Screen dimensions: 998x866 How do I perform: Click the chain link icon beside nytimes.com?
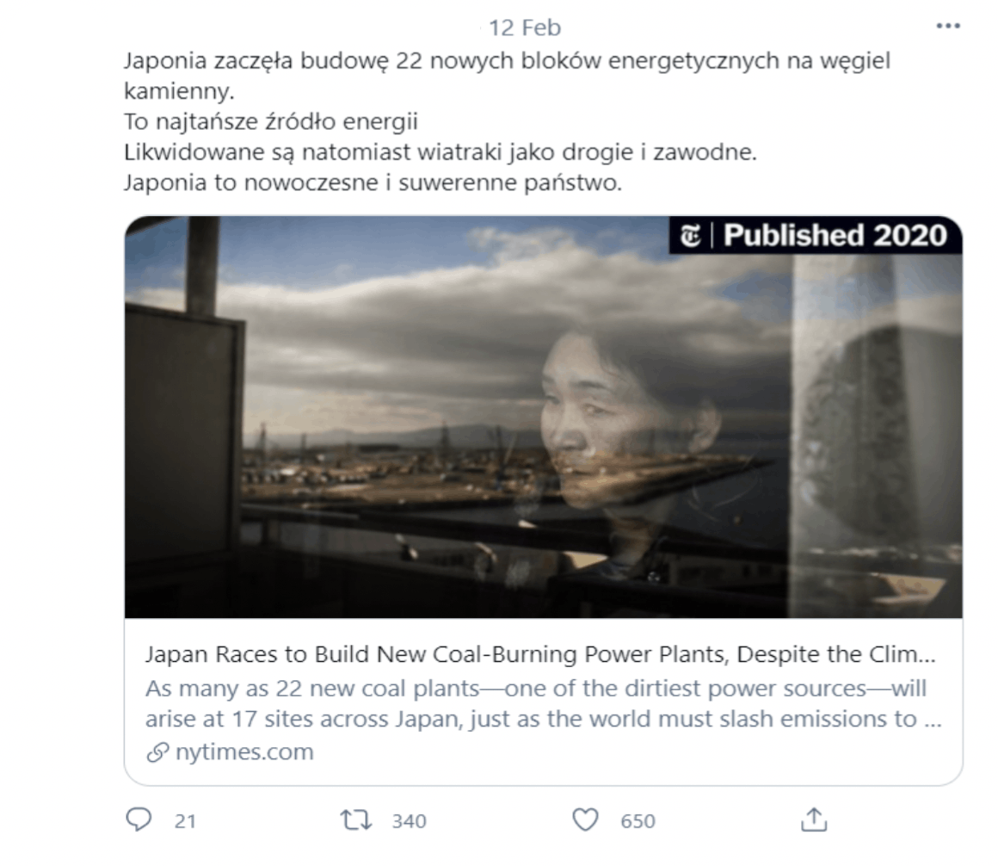(x=157, y=752)
